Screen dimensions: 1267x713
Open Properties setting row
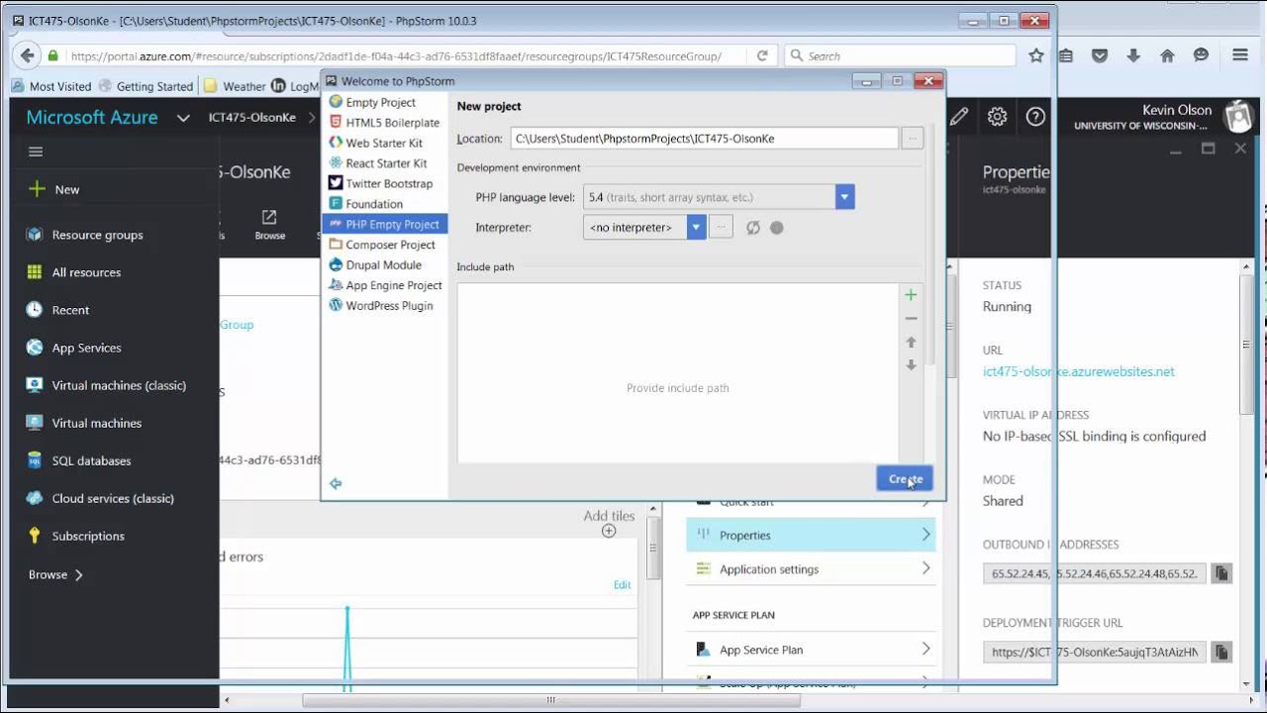(x=811, y=535)
